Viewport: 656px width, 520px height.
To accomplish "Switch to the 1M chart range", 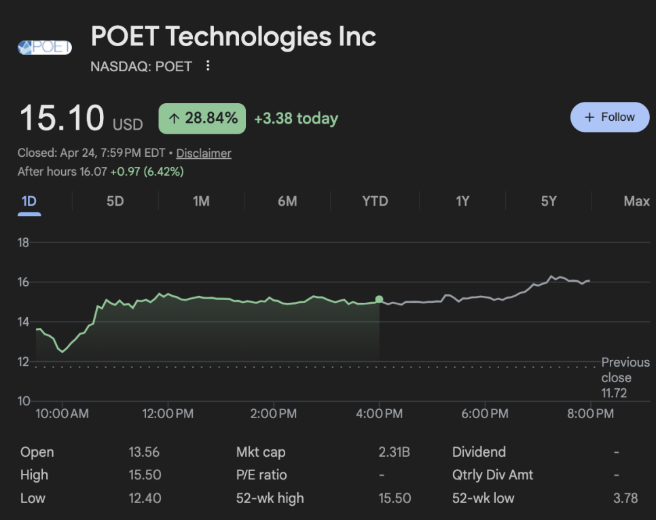I will (x=201, y=201).
